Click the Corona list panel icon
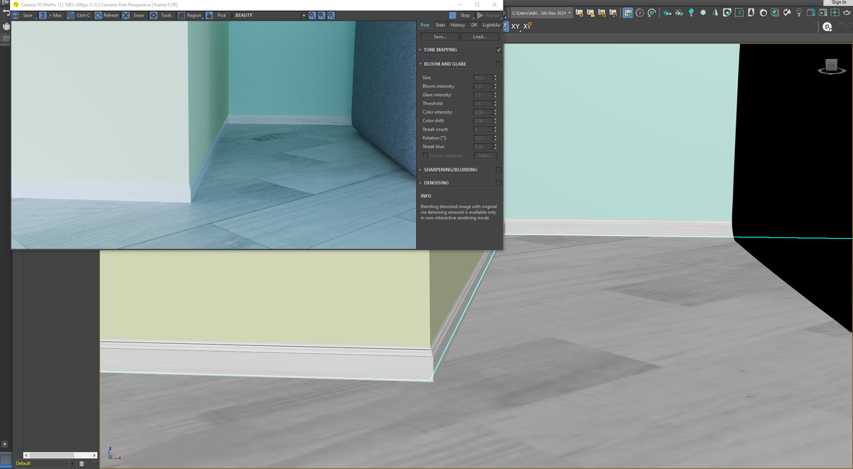The width and height of the screenshot is (853, 469). point(739,13)
